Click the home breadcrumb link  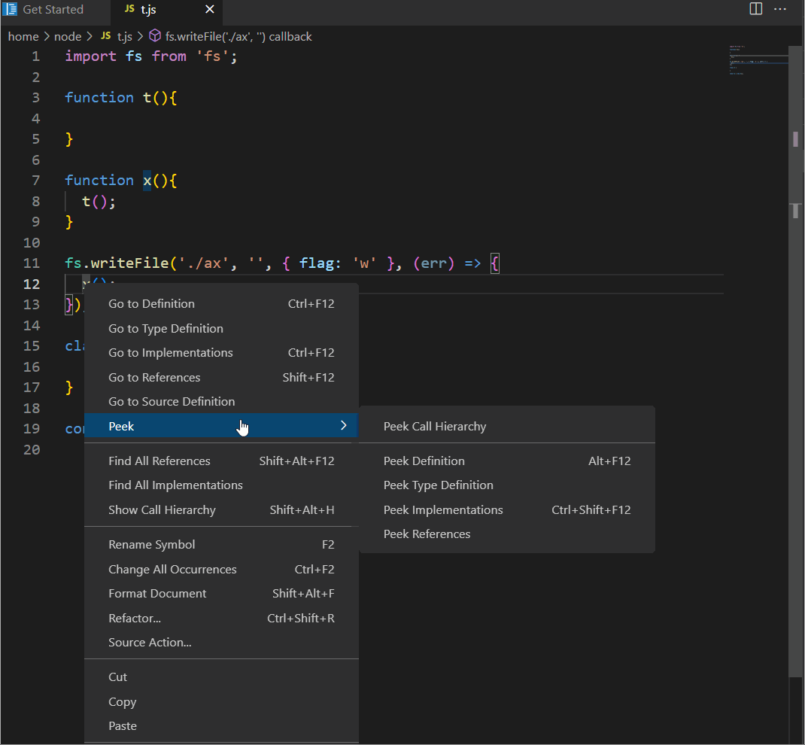tap(23, 36)
